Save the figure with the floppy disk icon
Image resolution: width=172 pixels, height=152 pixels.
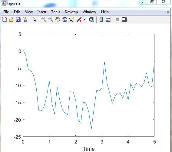[18, 20]
